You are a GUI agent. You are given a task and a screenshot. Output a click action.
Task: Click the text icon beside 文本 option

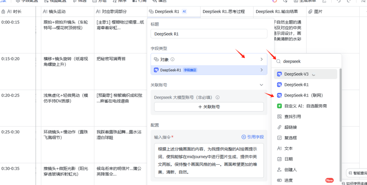[279, 149]
